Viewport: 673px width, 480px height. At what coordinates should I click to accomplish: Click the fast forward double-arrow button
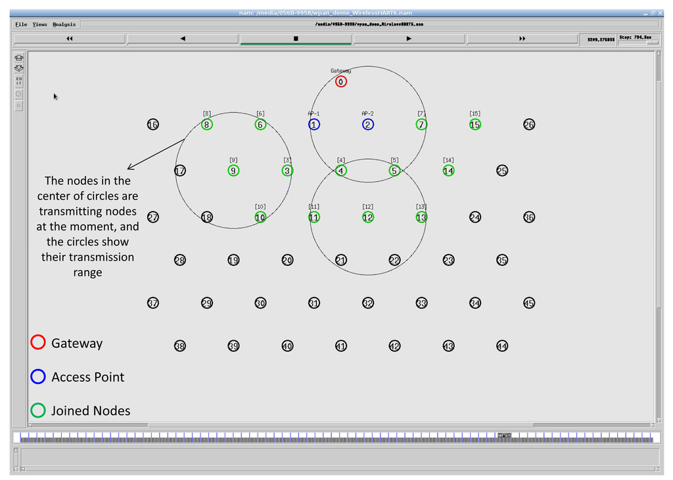(522, 39)
